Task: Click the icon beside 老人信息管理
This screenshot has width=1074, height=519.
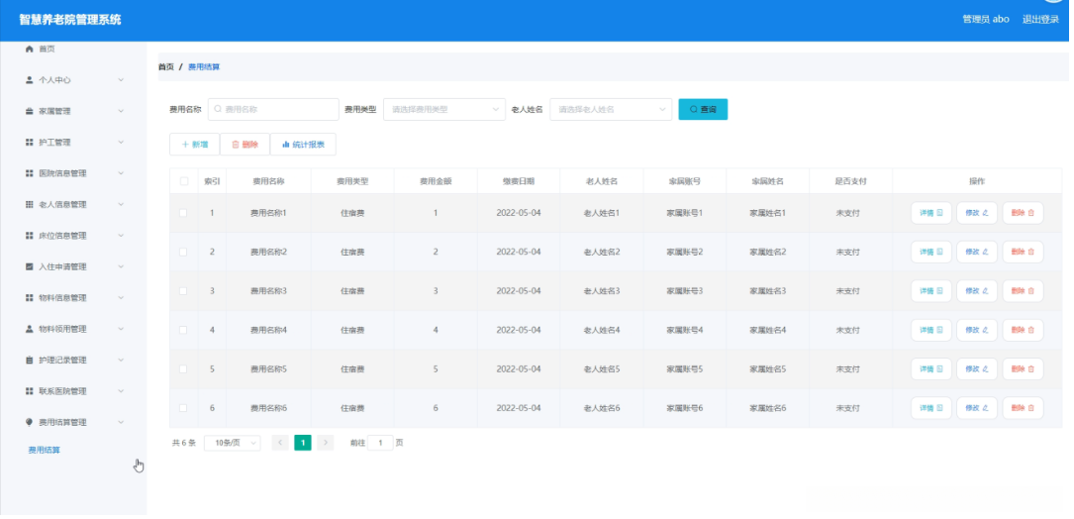Action: (x=29, y=204)
